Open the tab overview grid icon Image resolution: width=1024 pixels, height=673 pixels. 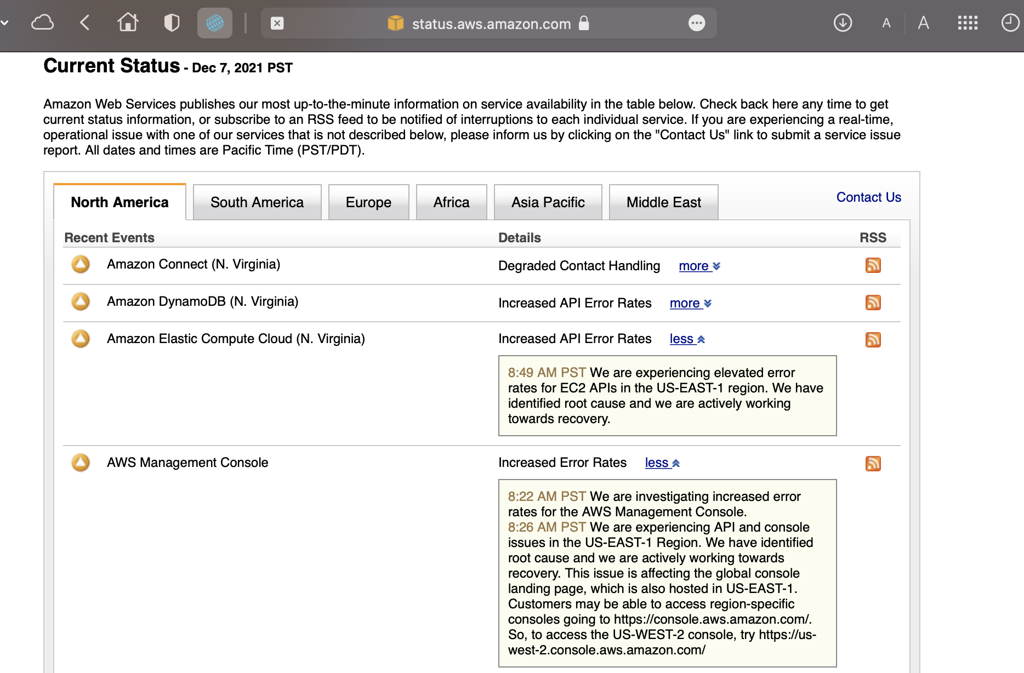(968, 23)
